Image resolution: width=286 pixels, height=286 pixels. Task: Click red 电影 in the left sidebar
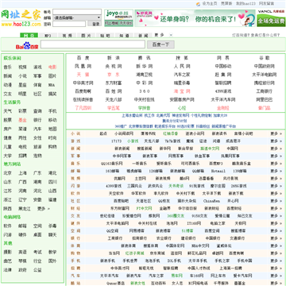pos(52,68)
